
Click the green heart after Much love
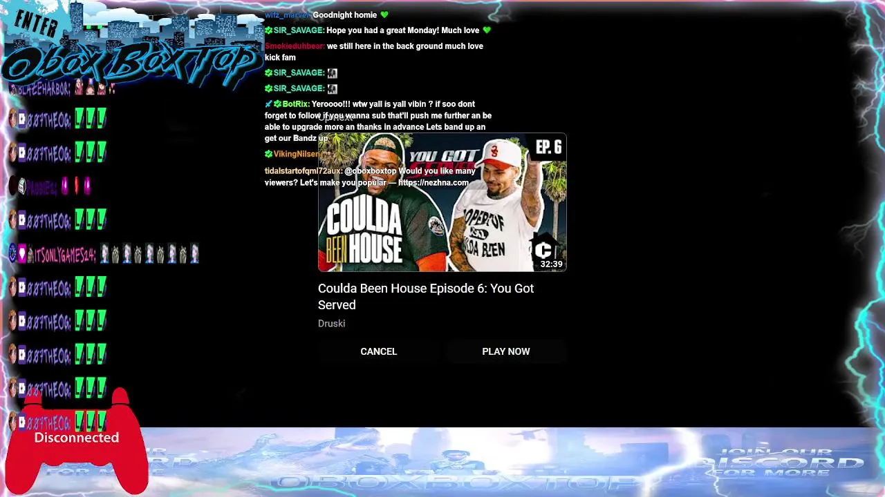(487, 30)
